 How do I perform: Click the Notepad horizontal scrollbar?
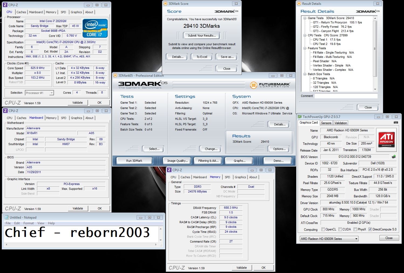[81, 245]
